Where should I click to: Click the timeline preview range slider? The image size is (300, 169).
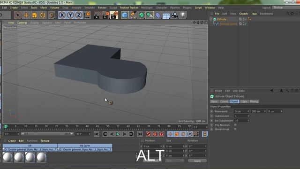pos(47,134)
